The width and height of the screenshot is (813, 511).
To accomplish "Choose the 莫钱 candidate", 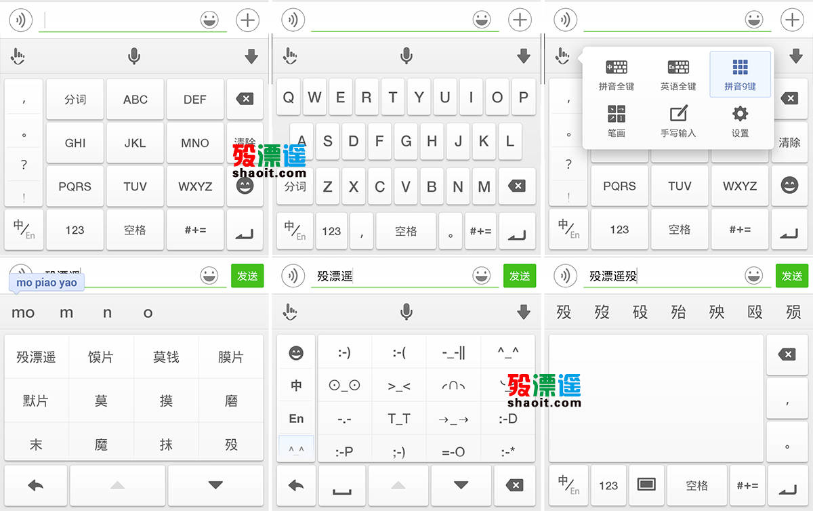I will tap(166, 356).
